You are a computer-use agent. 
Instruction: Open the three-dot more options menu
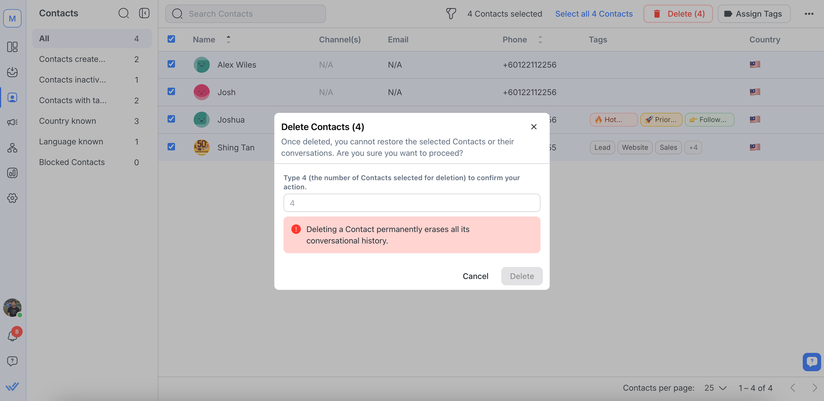click(x=809, y=14)
